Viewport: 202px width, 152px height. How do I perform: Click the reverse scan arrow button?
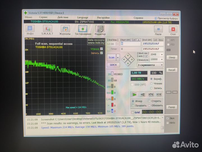click(x=143, y=95)
